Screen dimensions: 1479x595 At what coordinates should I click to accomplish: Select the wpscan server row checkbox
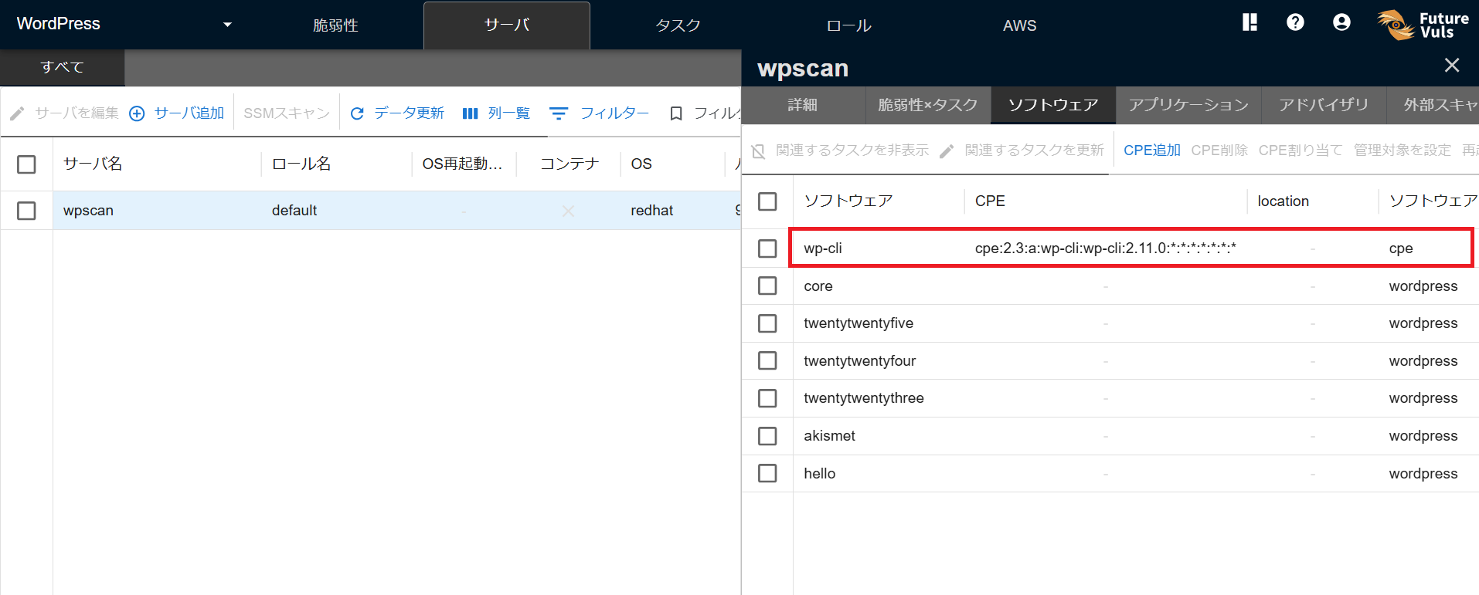tap(26, 211)
